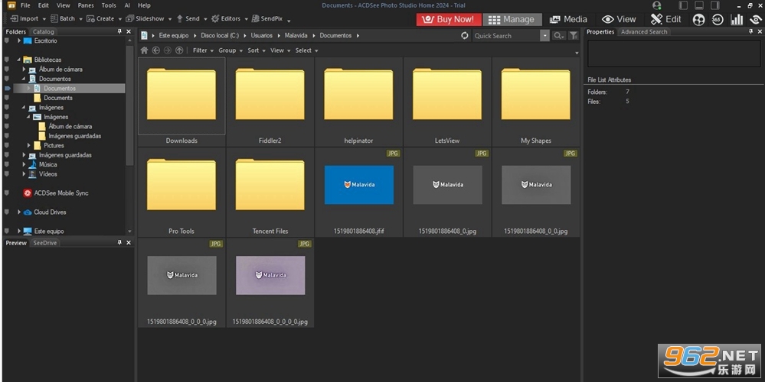
Task: Open the File menu
Action: (x=25, y=5)
